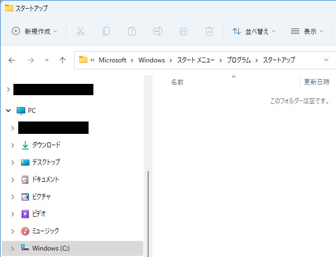
Task: Expand the ダウンロード folder node
Action: 13,145
